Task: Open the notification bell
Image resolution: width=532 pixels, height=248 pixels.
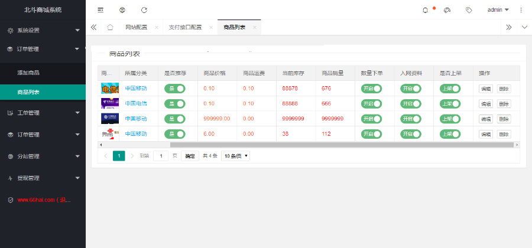Action: (x=425, y=10)
